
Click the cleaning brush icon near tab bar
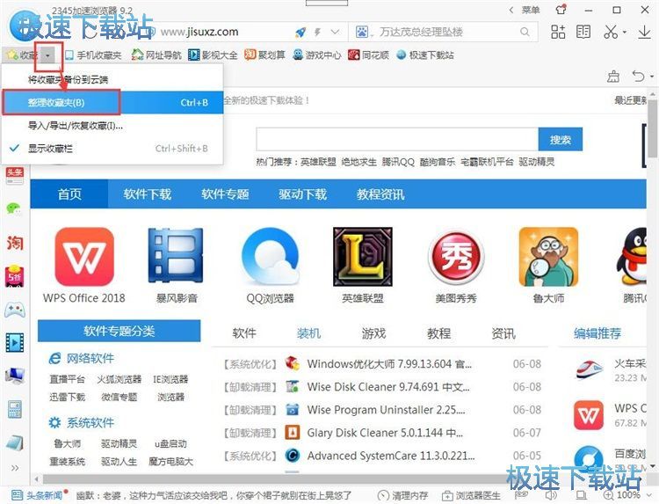pos(613,77)
